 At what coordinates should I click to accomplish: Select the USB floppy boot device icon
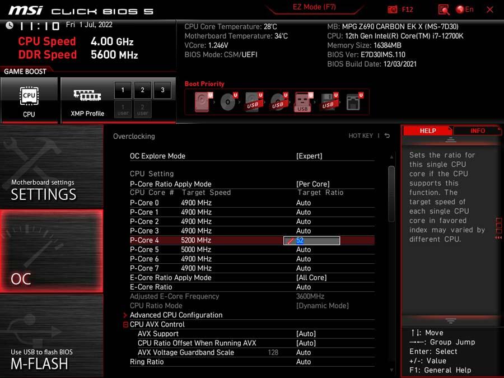click(329, 102)
